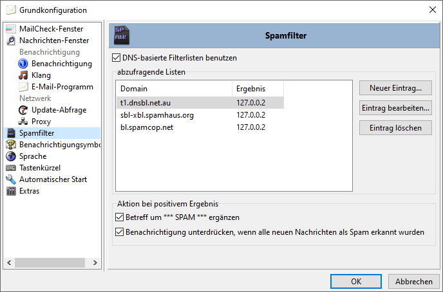443x292 pixels.
Task: Select the Extras category
Action: tap(29, 191)
